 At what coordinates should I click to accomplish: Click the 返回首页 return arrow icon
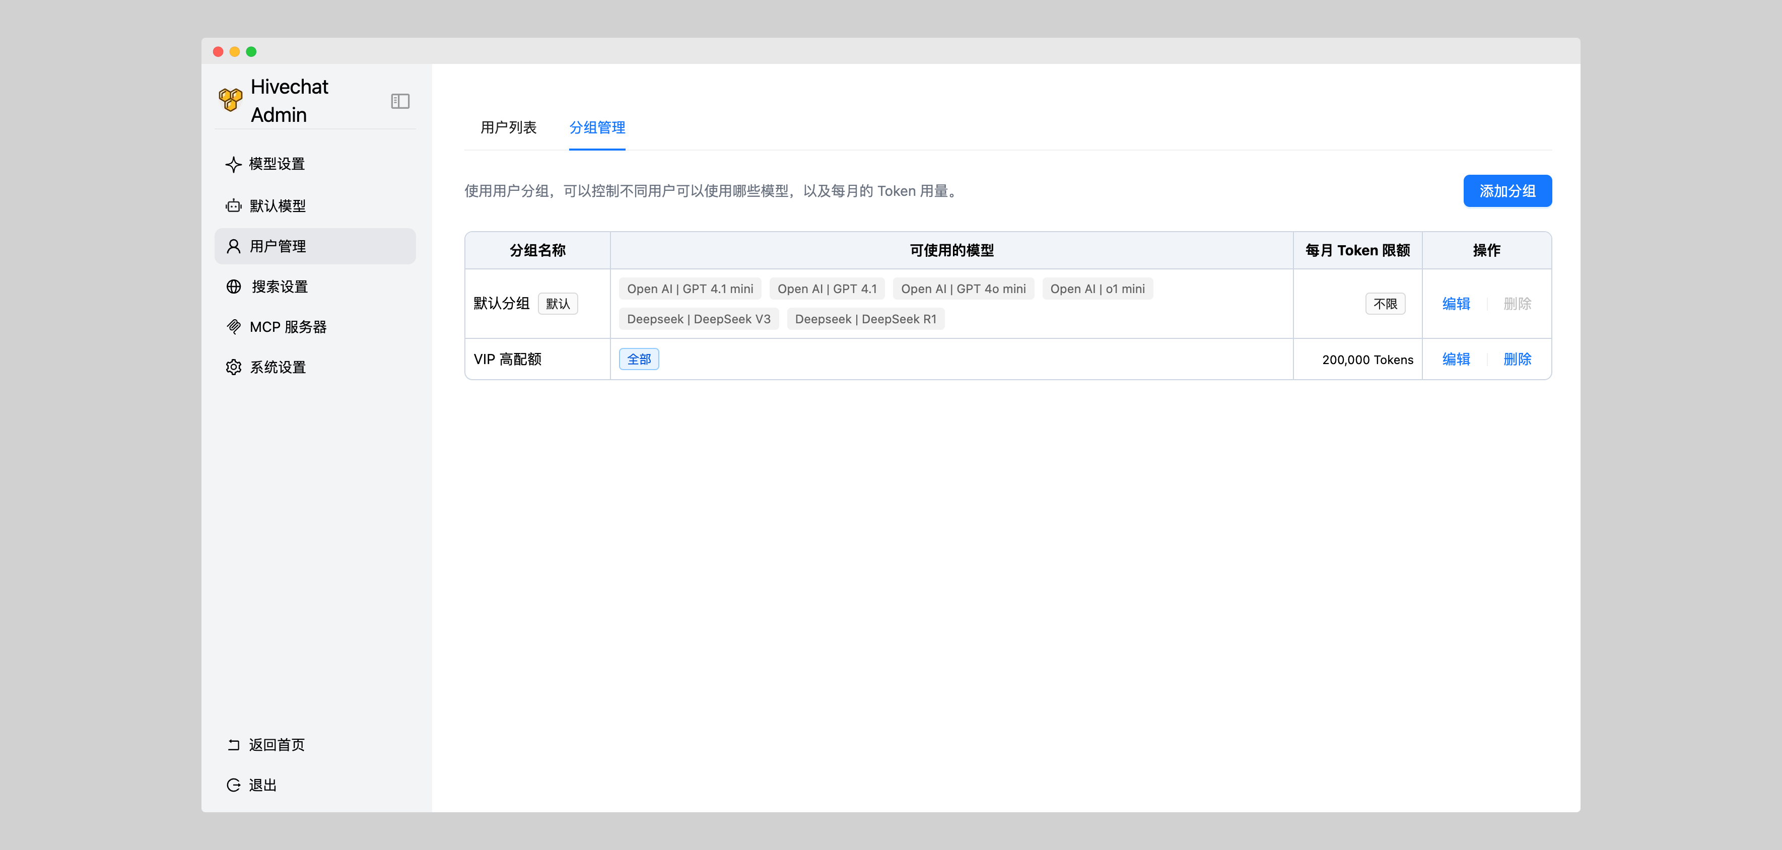click(233, 745)
